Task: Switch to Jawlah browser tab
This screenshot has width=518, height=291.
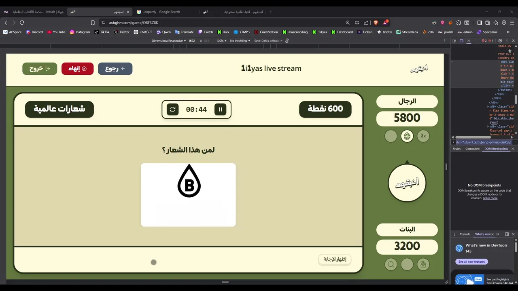Action: pyautogui.click(x=34, y=12)
